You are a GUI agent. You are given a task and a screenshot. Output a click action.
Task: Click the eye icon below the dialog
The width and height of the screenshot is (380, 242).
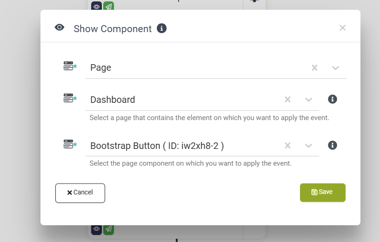point(96,229)
